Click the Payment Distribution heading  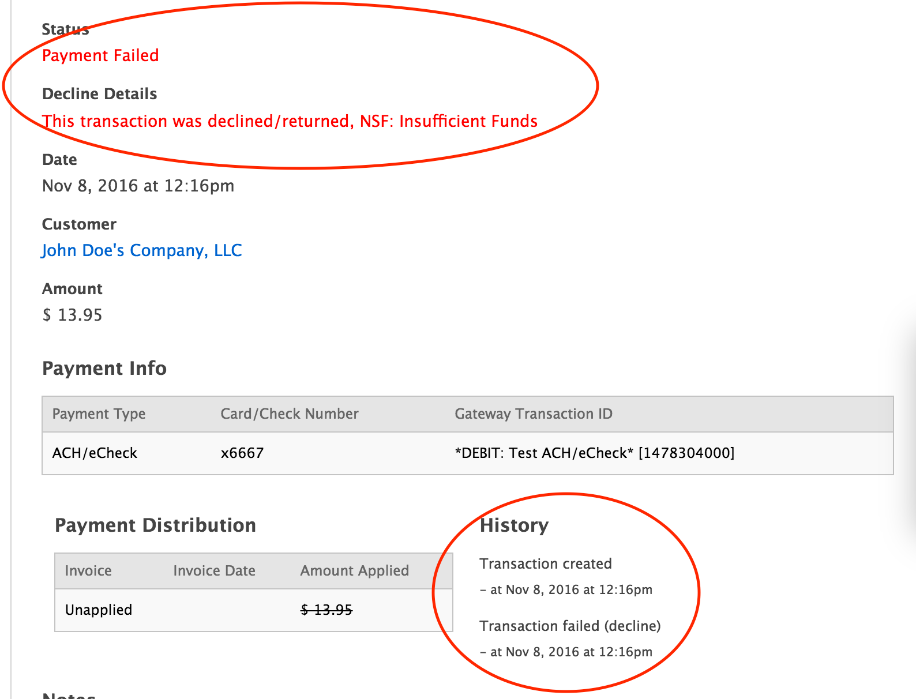(155, 525)
